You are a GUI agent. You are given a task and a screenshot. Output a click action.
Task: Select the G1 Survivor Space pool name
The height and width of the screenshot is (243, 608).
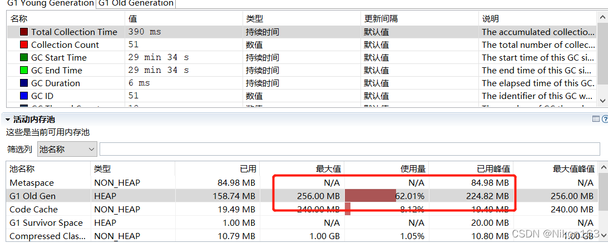click(x=46, y=223)
